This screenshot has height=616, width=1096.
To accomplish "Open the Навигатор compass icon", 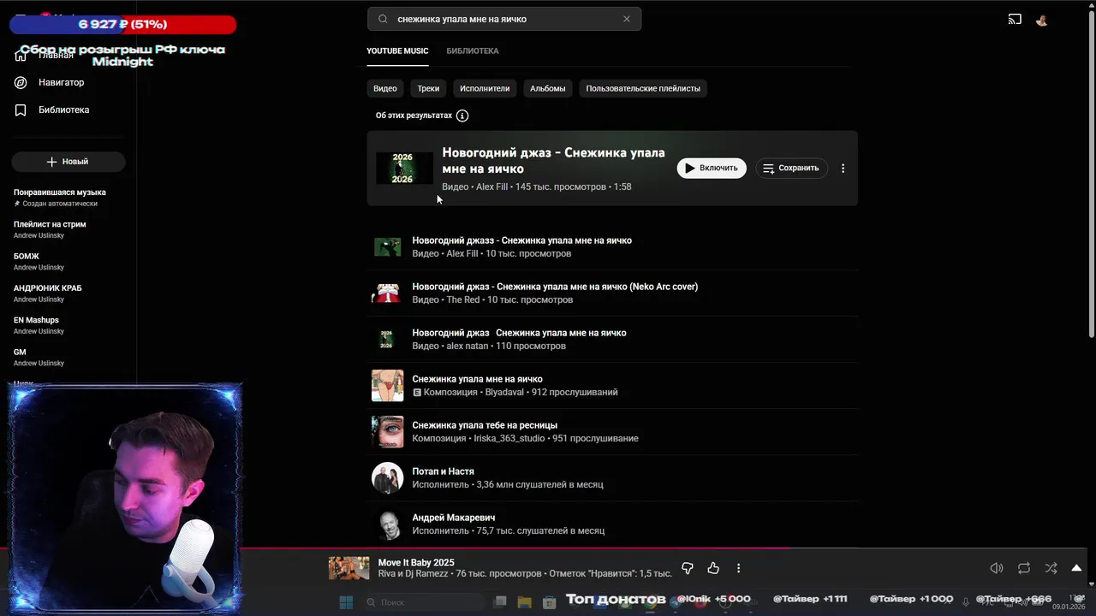I will (x=21, y=82).
